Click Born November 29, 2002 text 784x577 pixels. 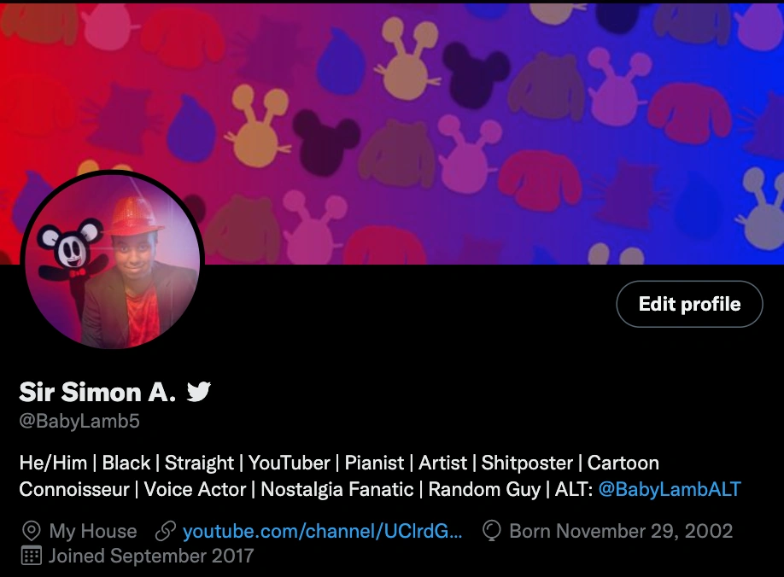pyautogui.click(x=621, y=531)
